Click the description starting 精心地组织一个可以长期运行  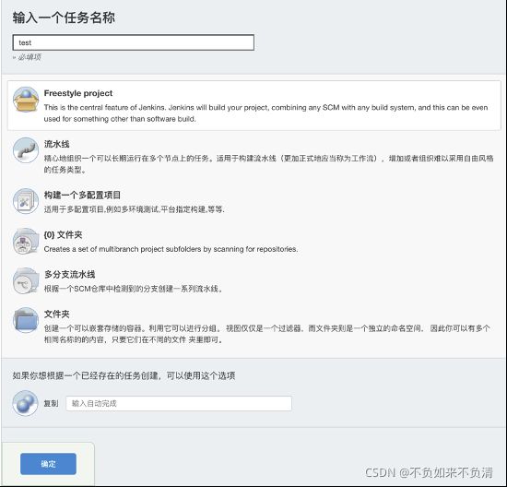(x=268, y=164)
